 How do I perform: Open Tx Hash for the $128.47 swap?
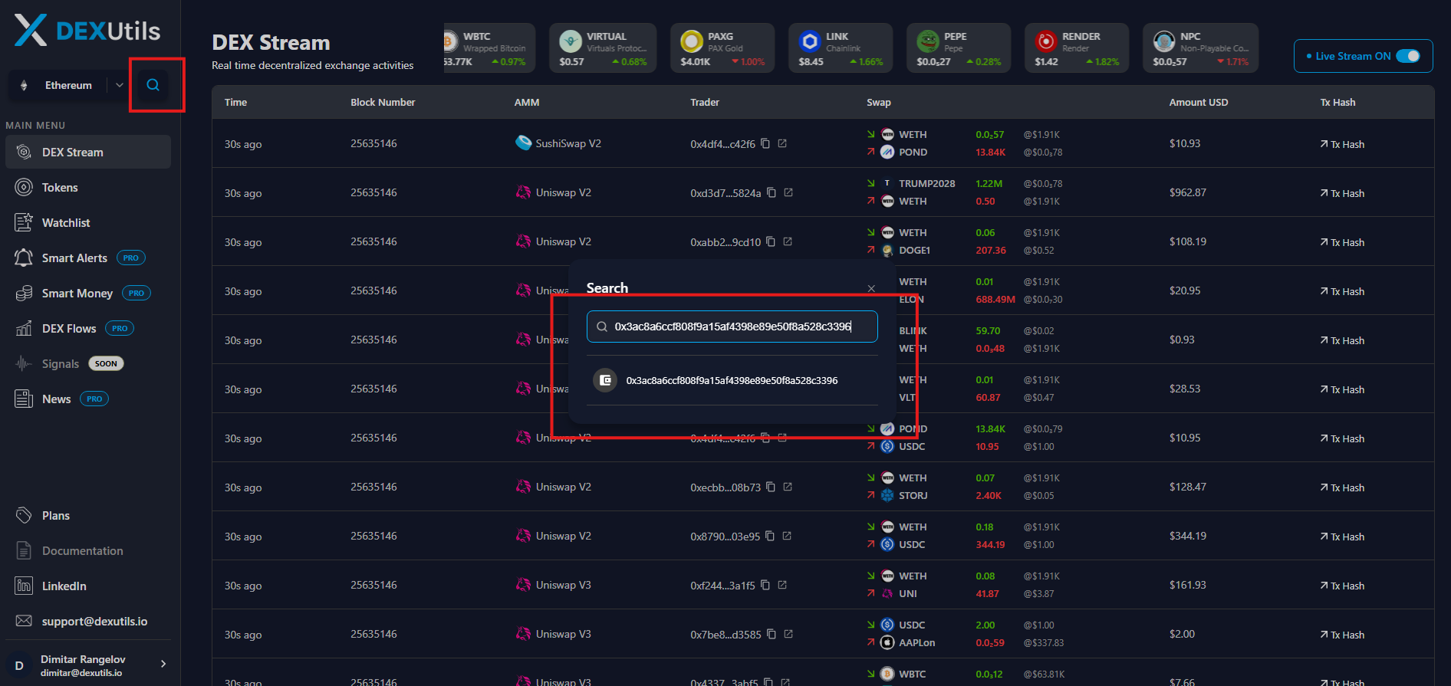coord(1342,487)
